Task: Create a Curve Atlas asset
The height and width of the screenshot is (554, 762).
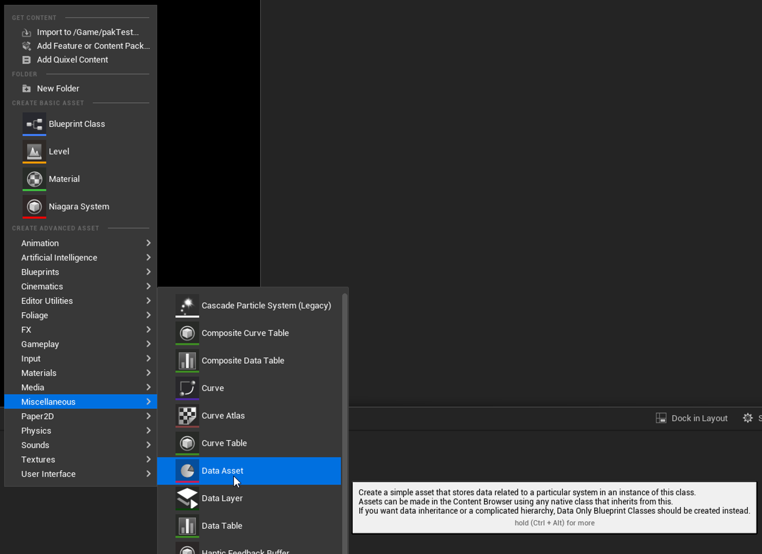Action: pyautogui.click(x=249, y=416)
